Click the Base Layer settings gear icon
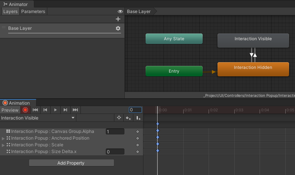 pyautogui.click(x=118, y=28)
